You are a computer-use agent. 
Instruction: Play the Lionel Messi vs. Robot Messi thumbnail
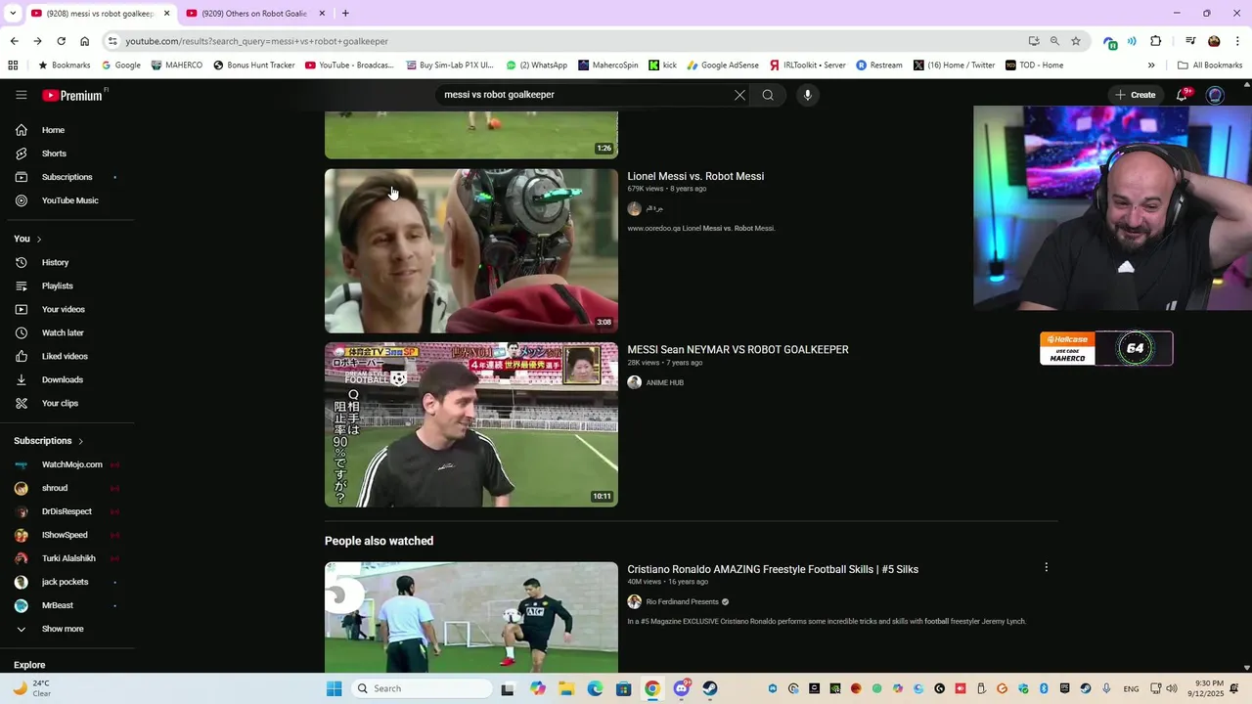(471, 250)
